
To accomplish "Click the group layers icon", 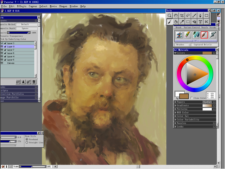I will tap(18, 82).
